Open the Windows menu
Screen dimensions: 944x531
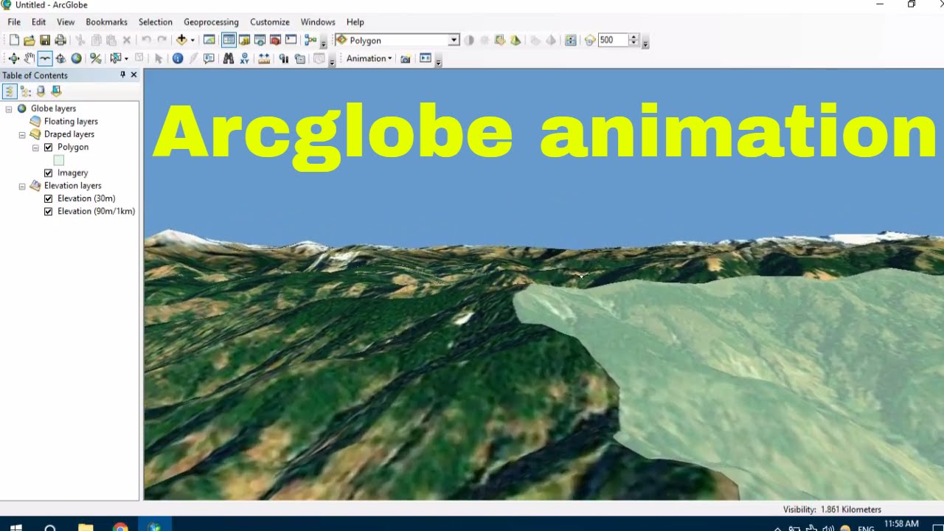click(318, 22)
